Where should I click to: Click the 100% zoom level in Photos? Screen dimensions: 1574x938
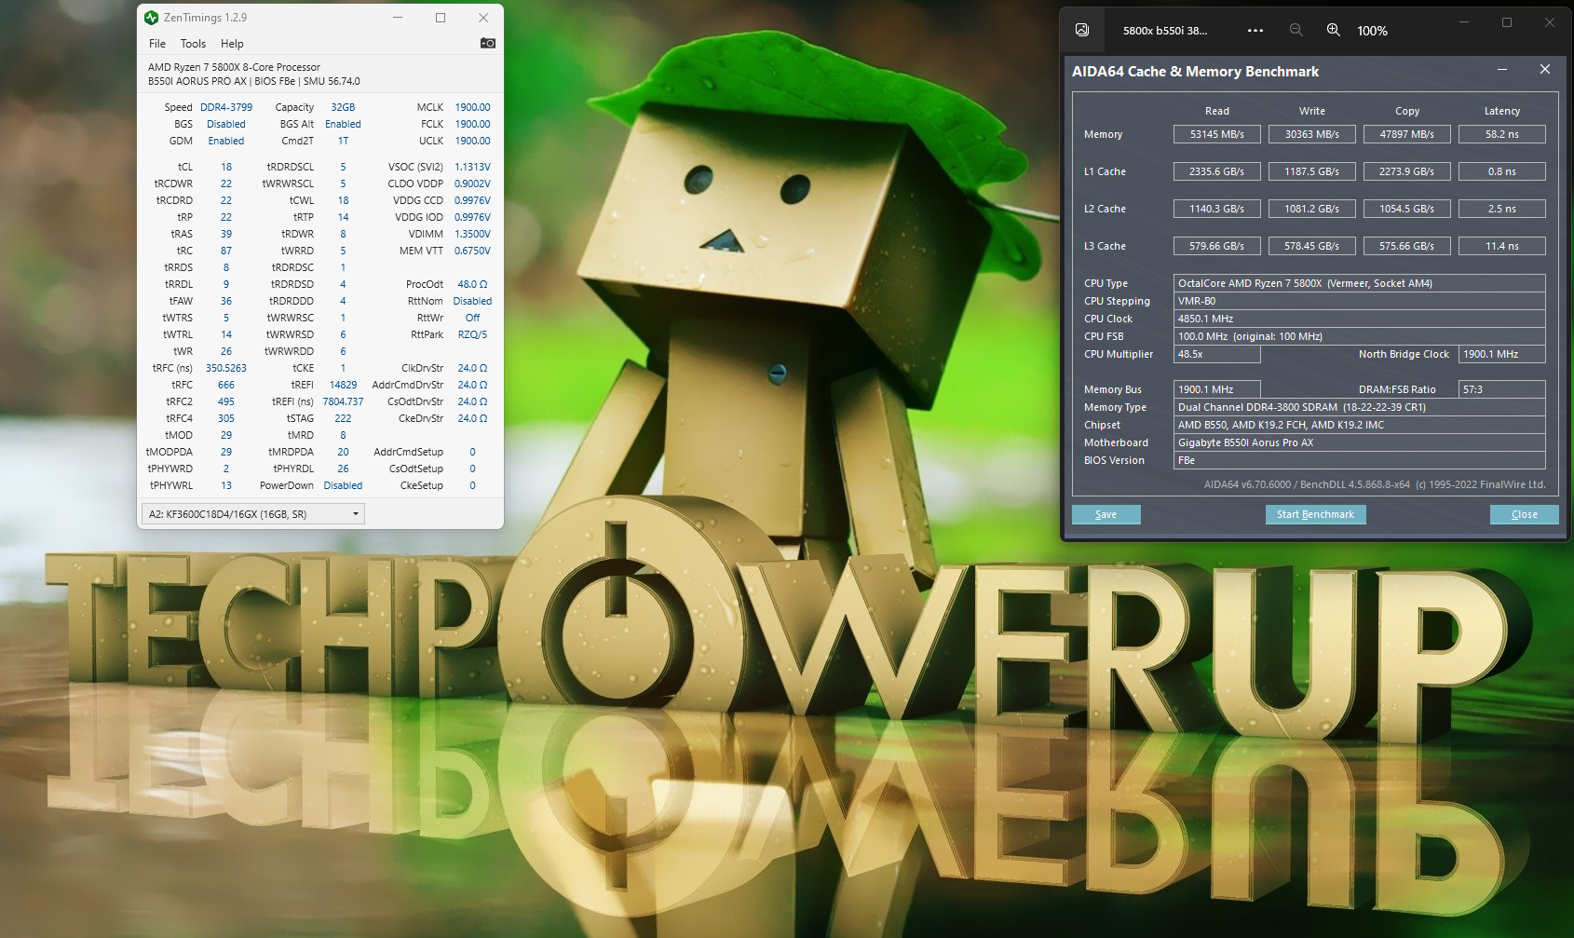tap(1372, 31)
